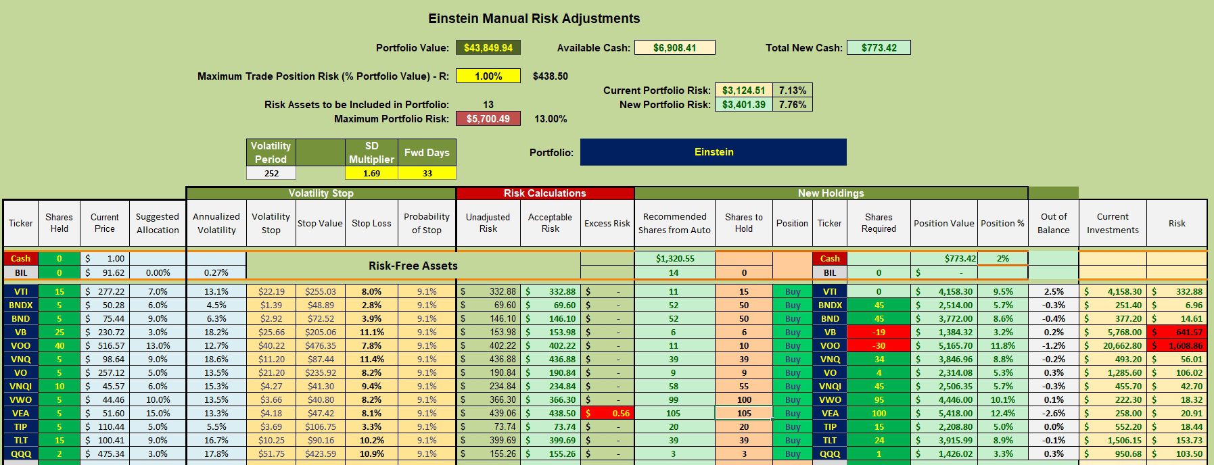Screen dimensions: 1214x465
Task: Select VOO position value 5,165.70
Action: pos(944,345)
